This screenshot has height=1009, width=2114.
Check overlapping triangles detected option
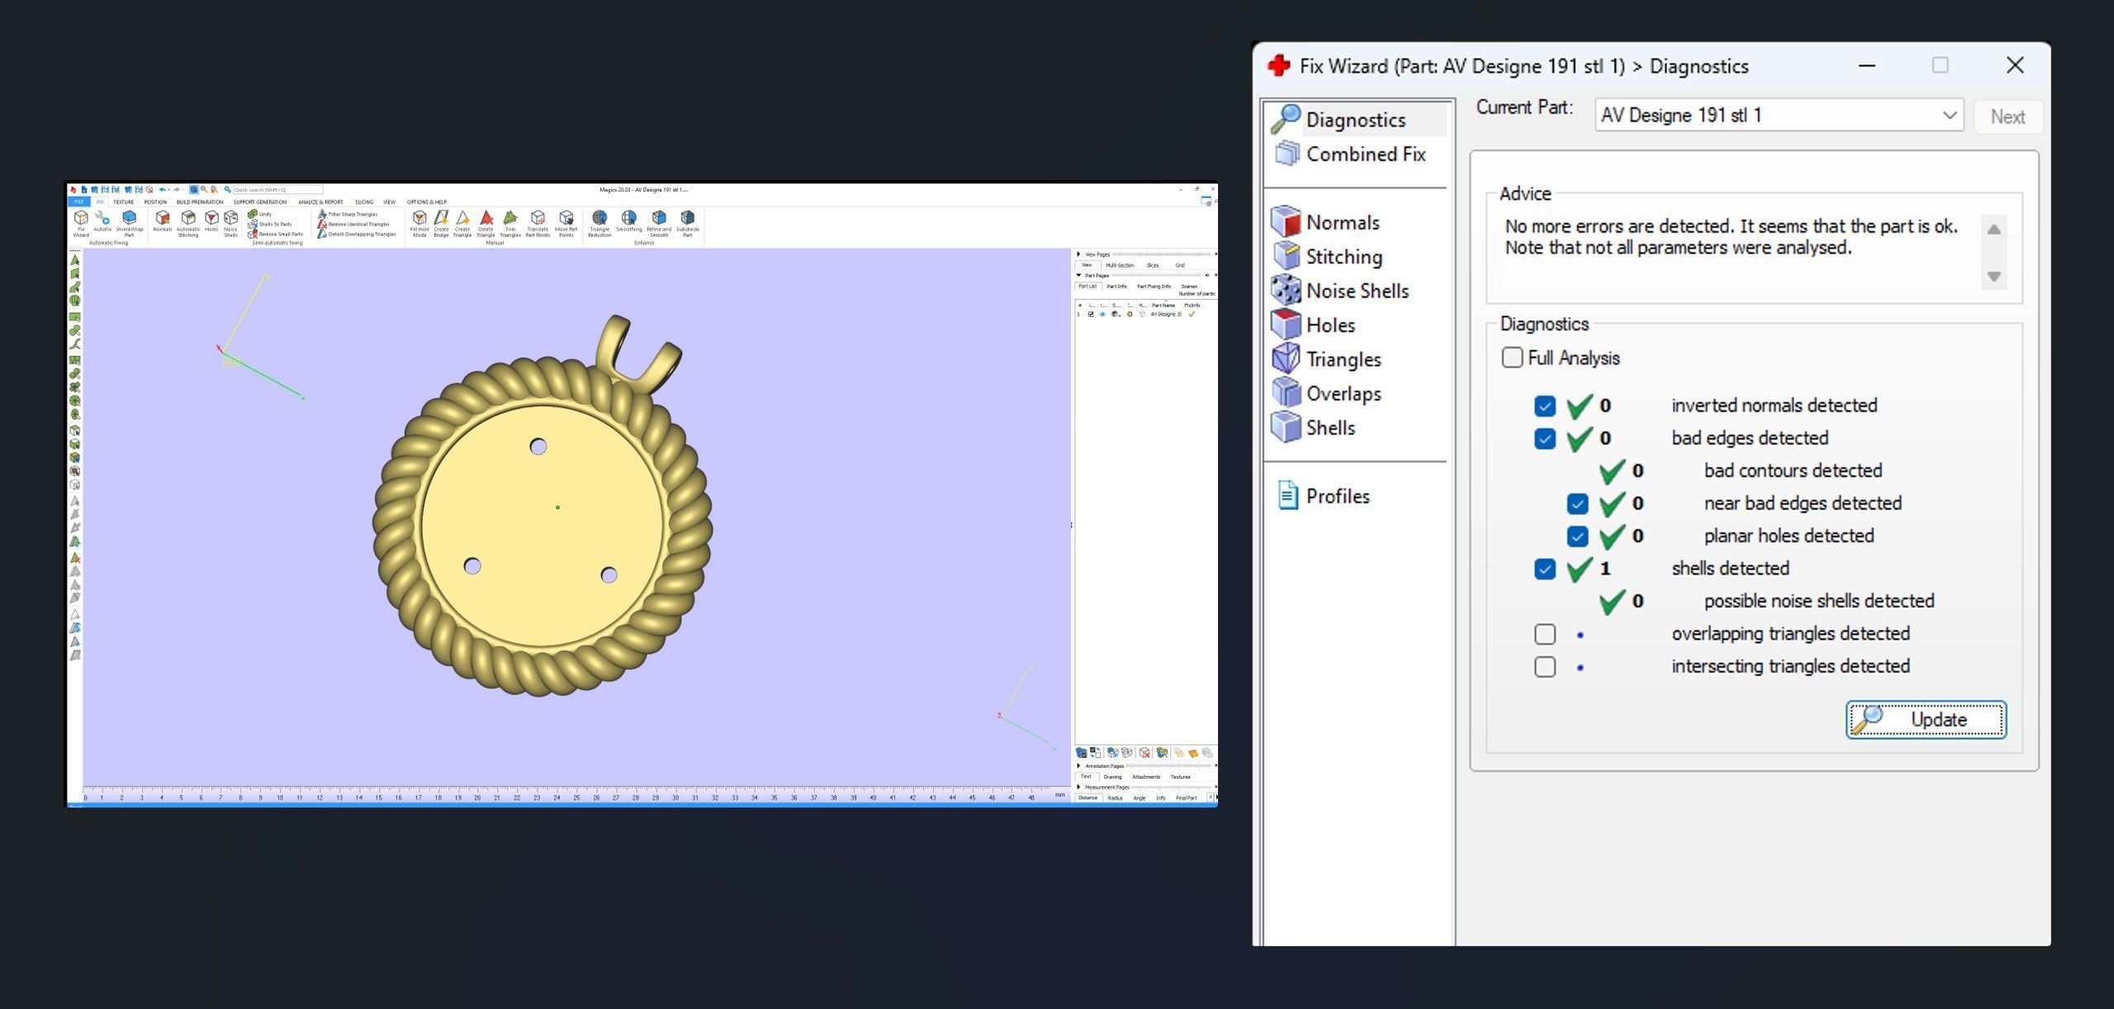pos(1544,634)
